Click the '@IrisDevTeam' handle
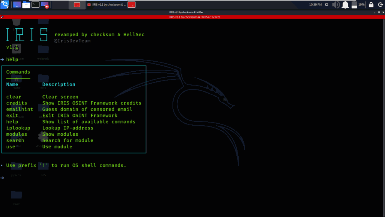This screenshot has width=385, height=217. 72,41
